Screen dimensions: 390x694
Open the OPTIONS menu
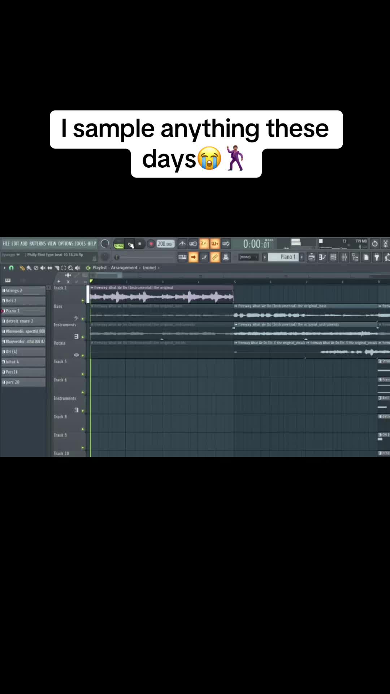pos(66,244)
